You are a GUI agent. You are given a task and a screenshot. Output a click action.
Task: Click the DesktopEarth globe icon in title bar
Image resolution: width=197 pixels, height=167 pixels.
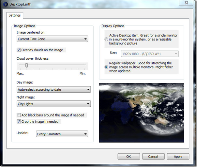click(6, 4)
